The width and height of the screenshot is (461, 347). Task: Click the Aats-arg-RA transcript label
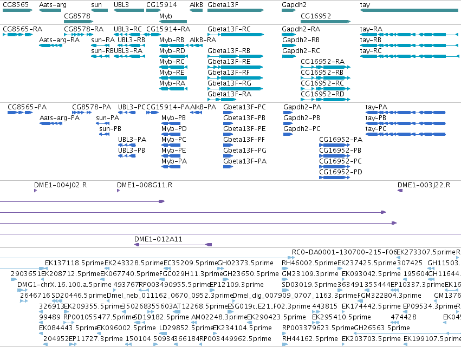click(x=59, y=40)
